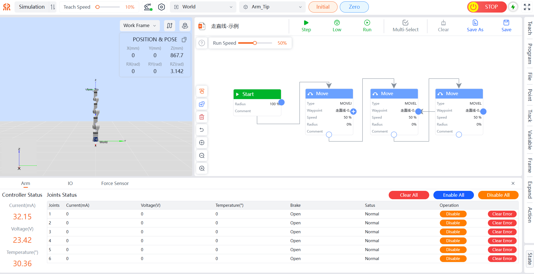Toggle the Simulation mode switch
534x274 pixels.
point(53,7)
